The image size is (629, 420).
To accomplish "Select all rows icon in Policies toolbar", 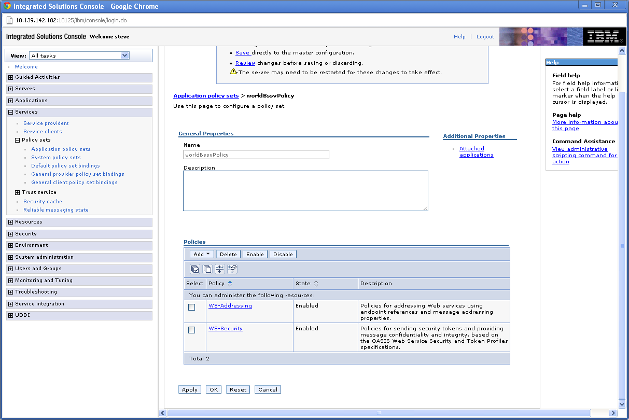I will [x=195, y=269].
